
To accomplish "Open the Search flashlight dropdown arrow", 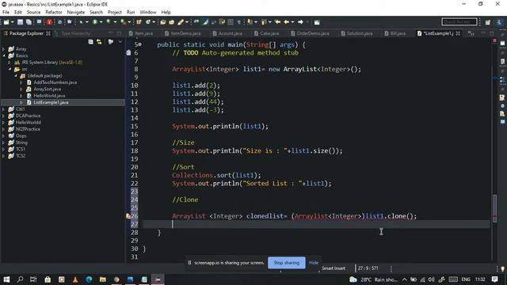I will (187, 22).
